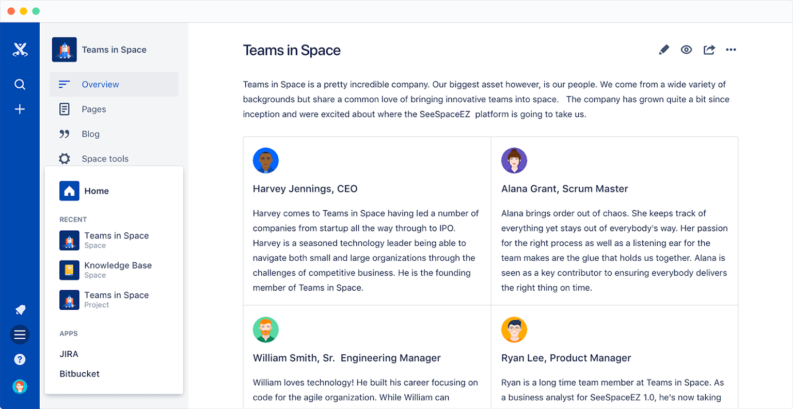Open the Blog section
This screenshot has width=793, height=409.
[x=91, y=134]
